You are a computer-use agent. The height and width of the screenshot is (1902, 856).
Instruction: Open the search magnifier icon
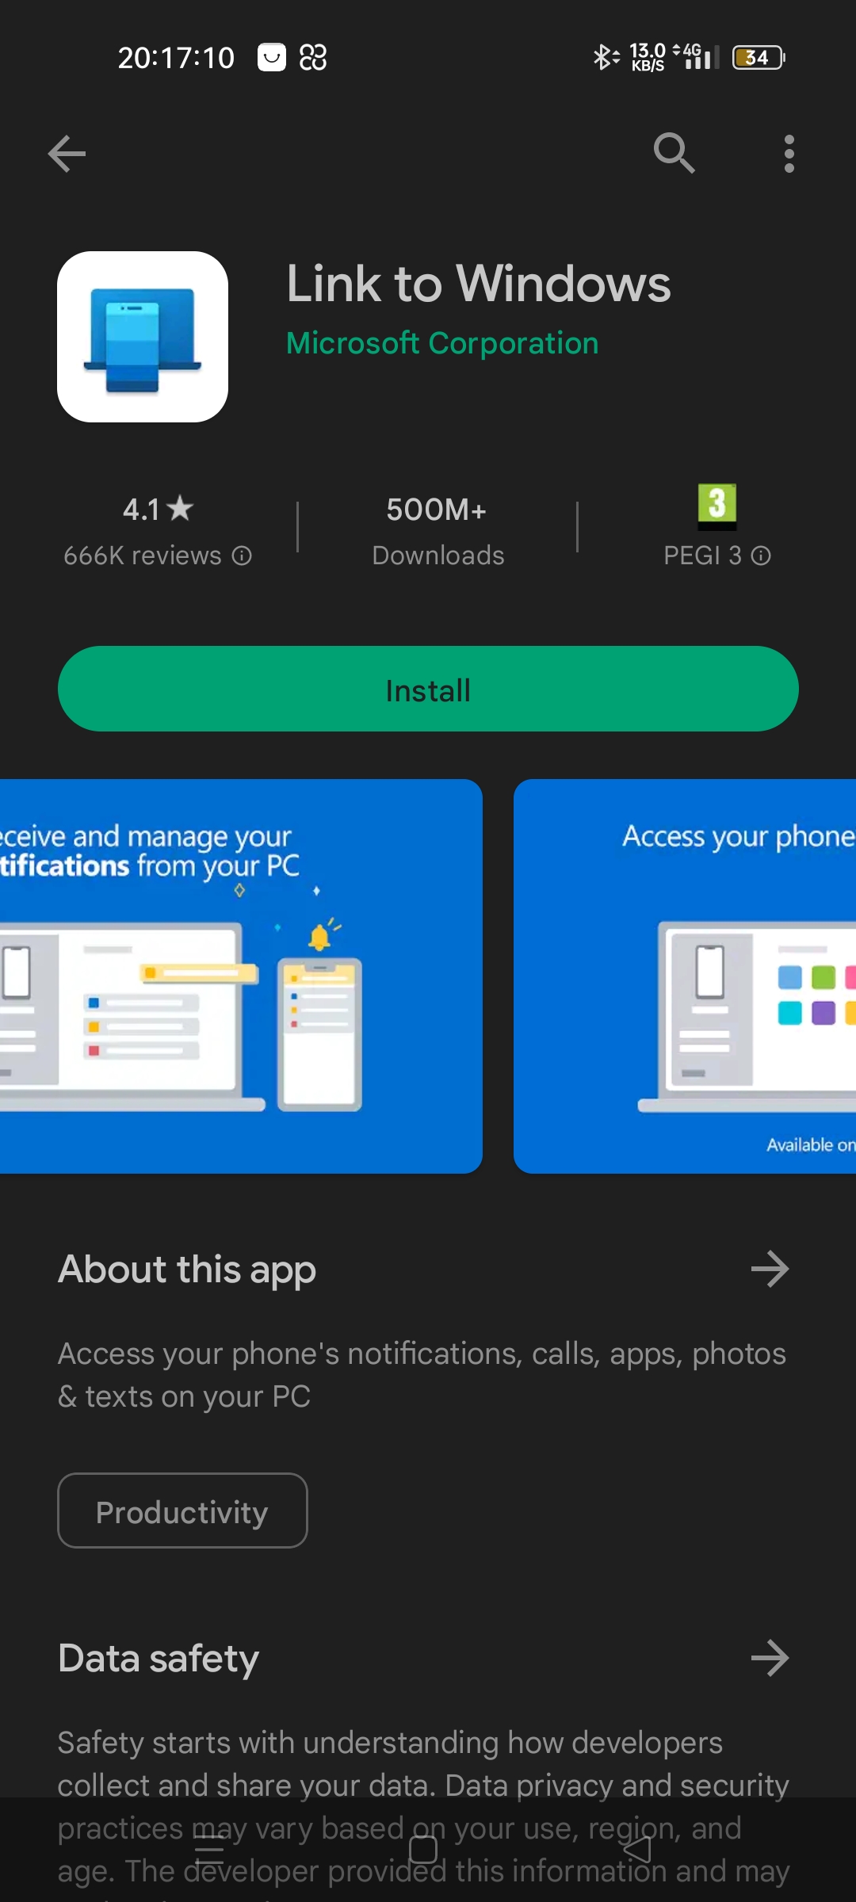pos(674,153)
